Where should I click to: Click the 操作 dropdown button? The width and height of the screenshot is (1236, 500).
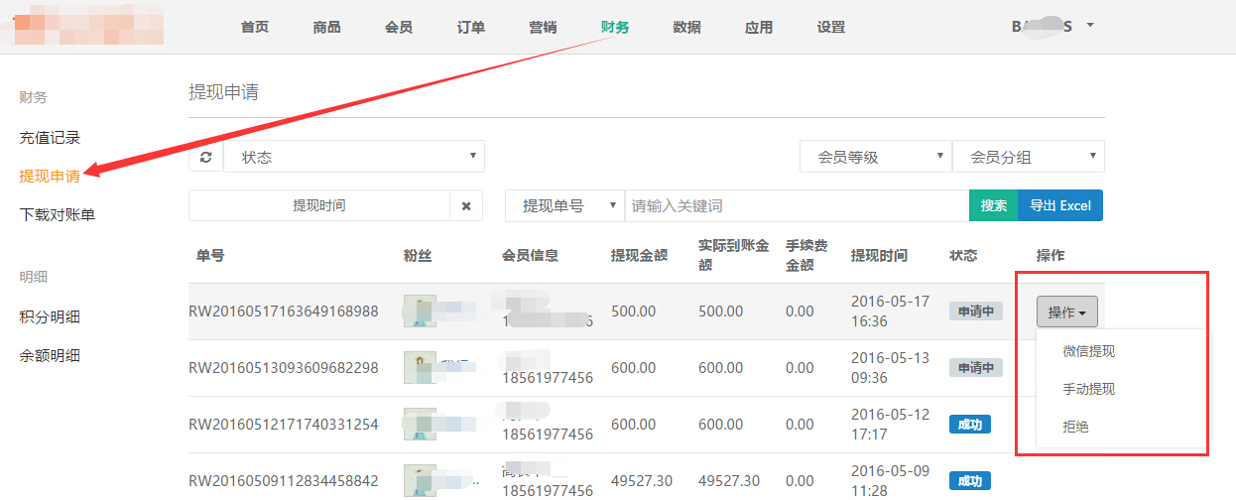tap(1066, 312)
